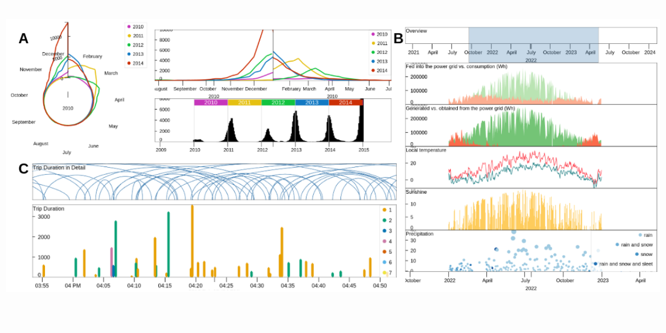This screenshot has width=666, height=333.
Task: Click the tall green bar at 04:15
Action: pyautogui.click(x=168, y=244)
